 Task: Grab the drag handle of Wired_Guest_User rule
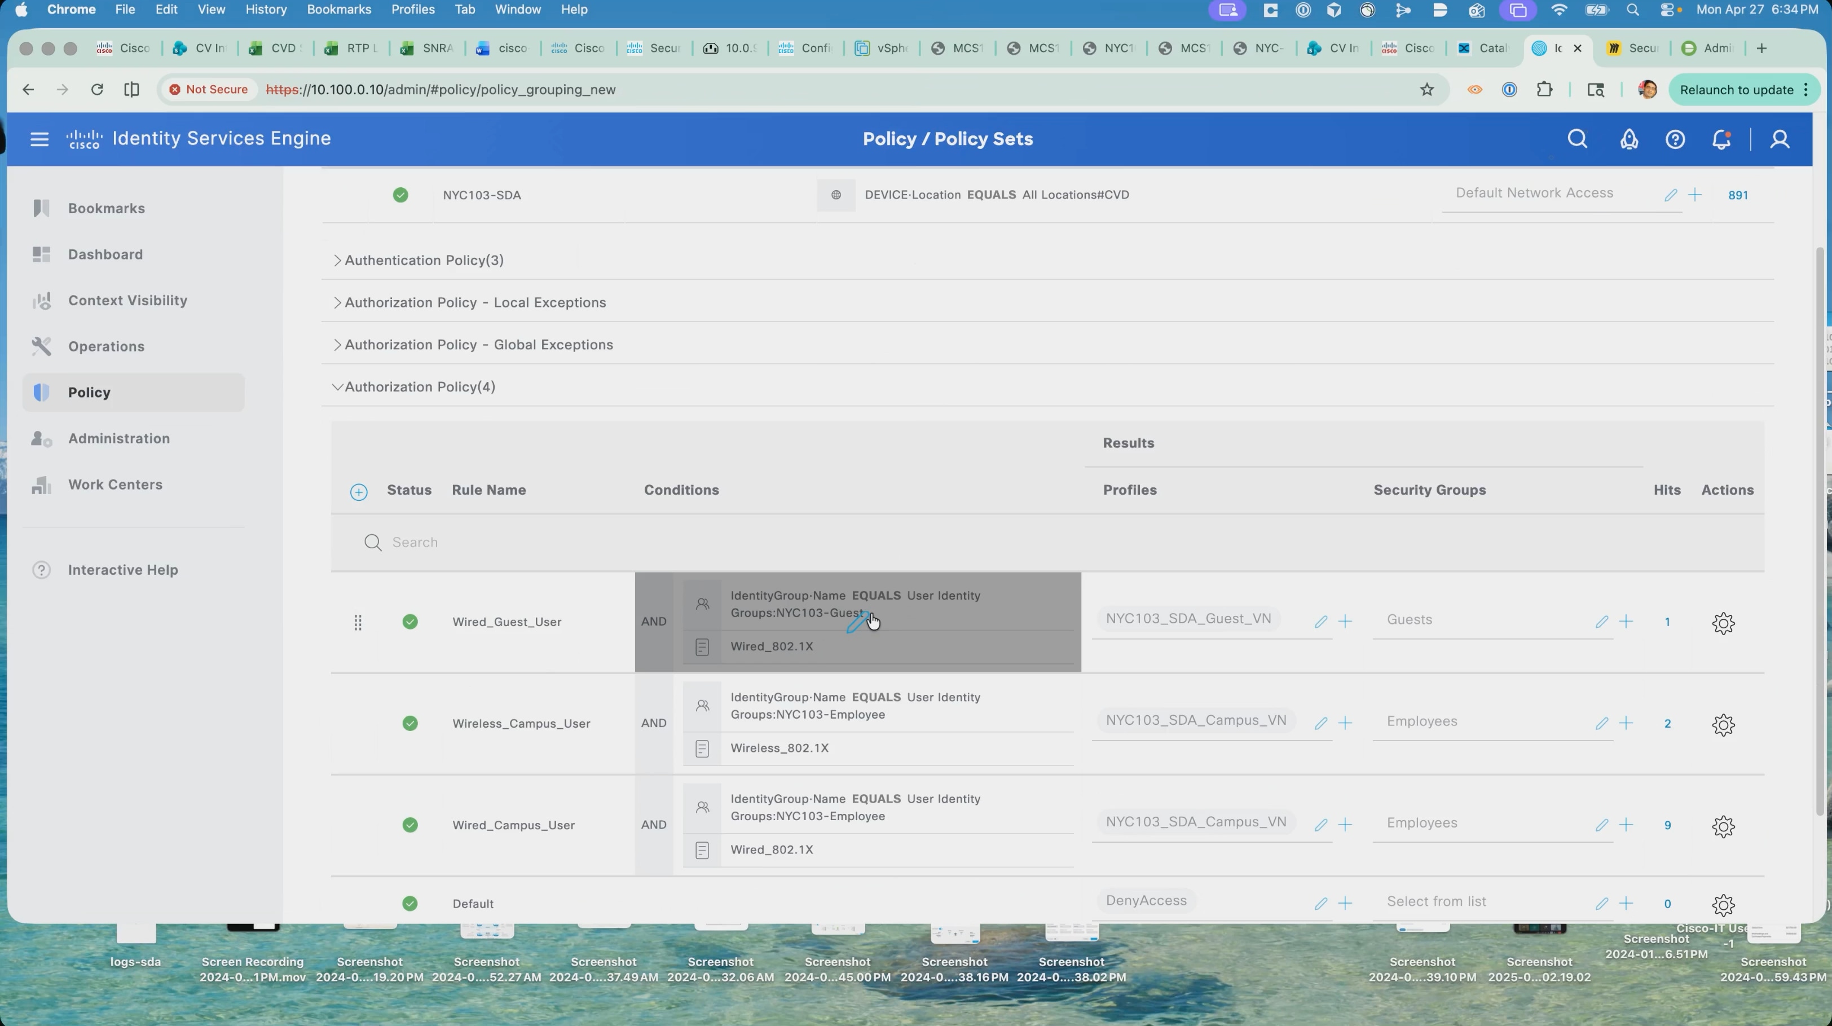pyautogui.click(x=358, y=623)
